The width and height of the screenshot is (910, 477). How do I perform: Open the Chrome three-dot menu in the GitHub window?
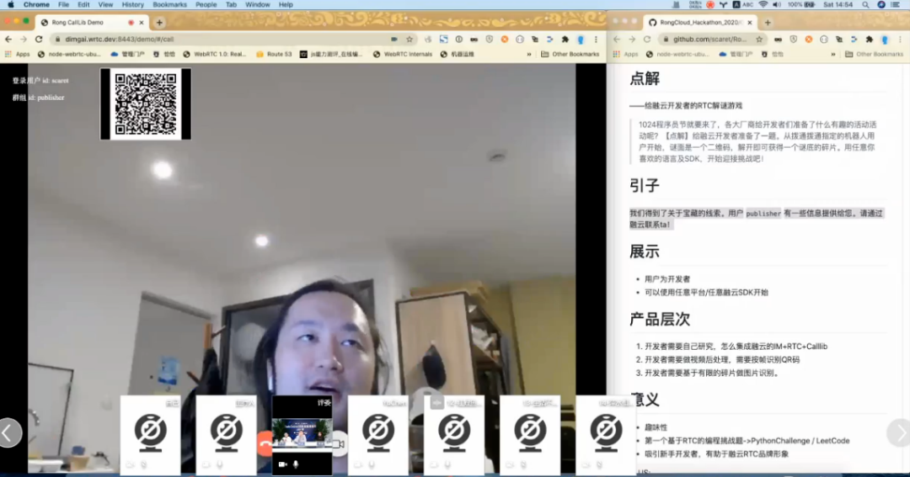pyautogui.click(x=900, y=40)
